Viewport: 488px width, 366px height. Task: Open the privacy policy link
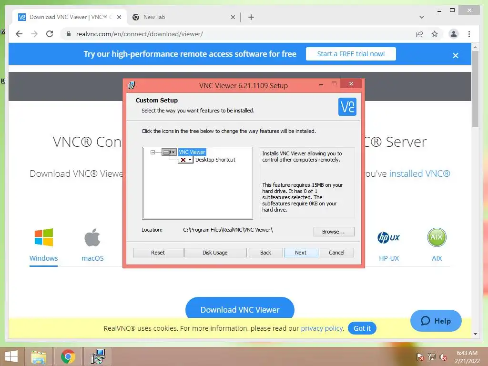322,328
